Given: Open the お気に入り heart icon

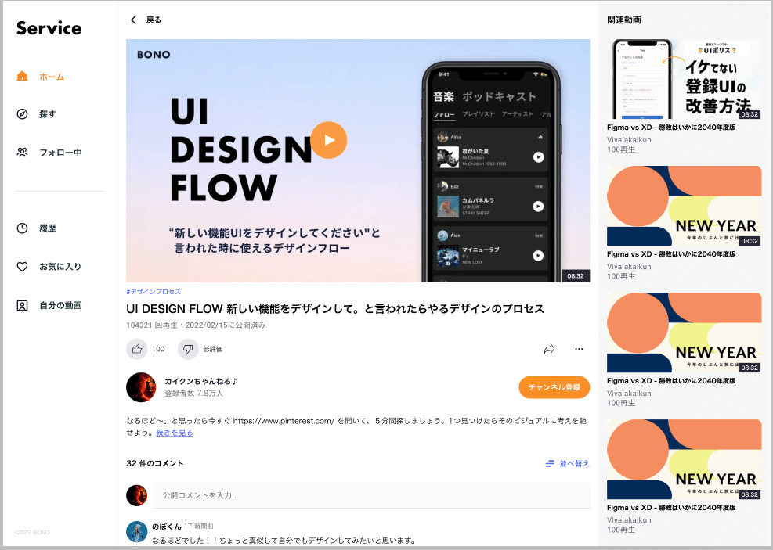Looking at the screenshot, I should 22,266.
